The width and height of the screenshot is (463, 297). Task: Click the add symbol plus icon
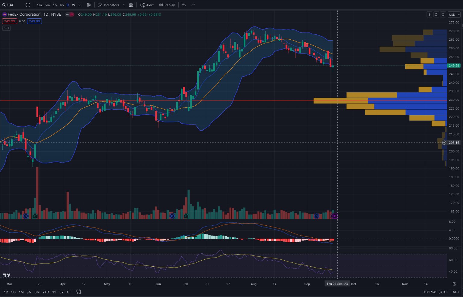coord(28,5)
